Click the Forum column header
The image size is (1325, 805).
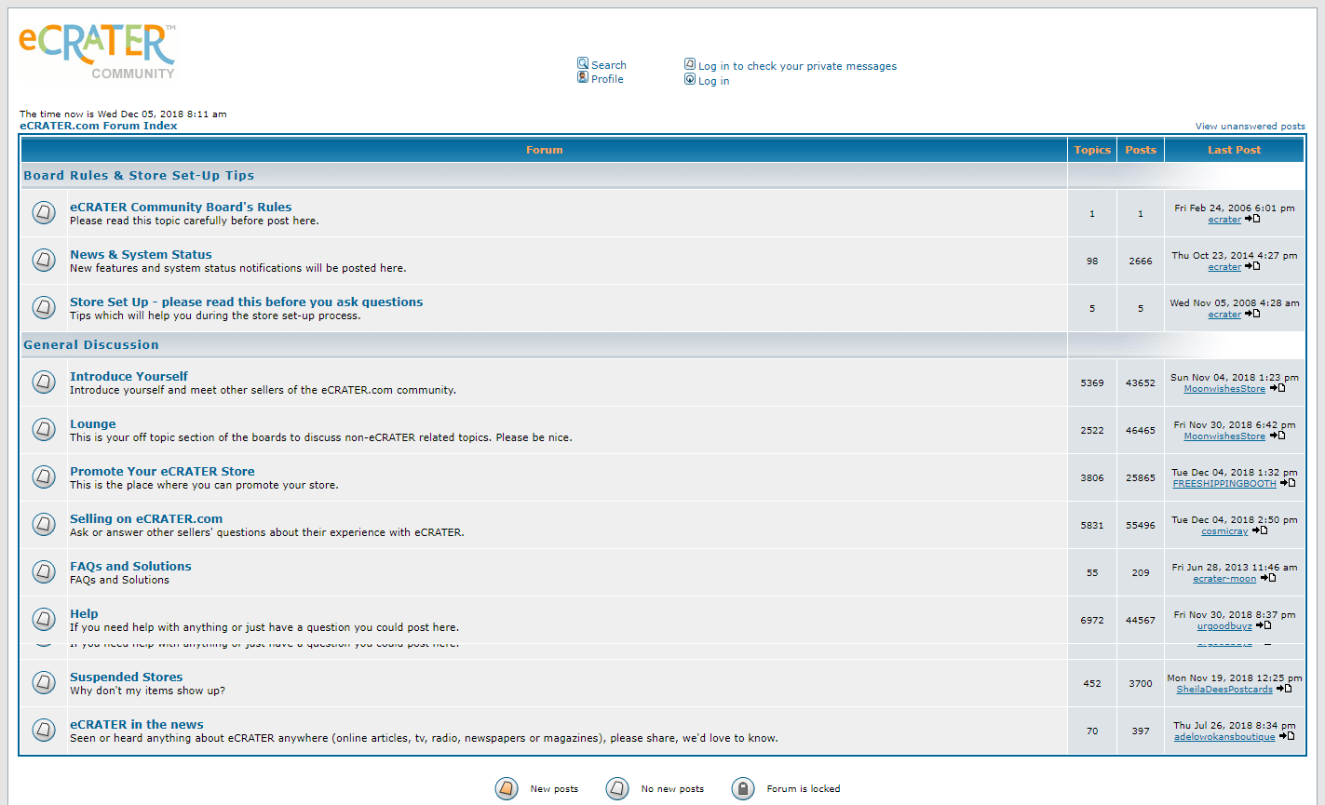(544, 149)
